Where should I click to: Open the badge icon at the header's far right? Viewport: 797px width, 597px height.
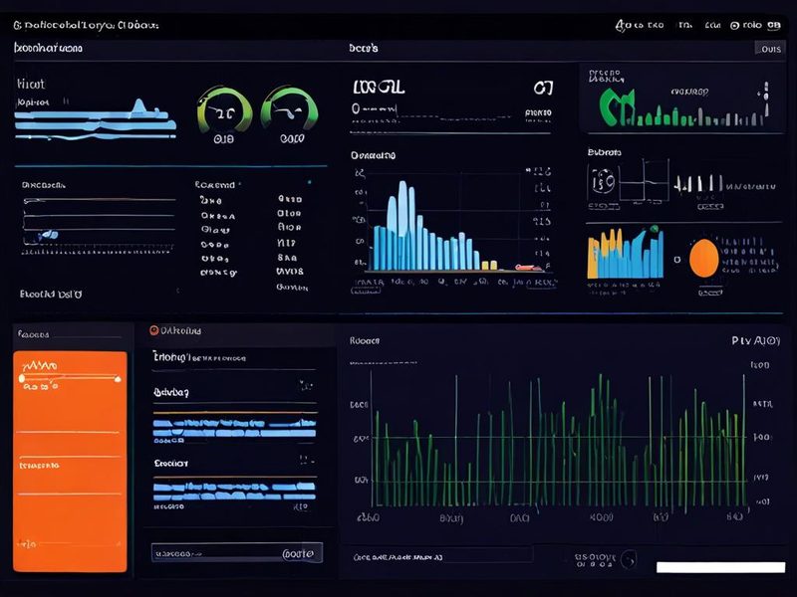774,26
